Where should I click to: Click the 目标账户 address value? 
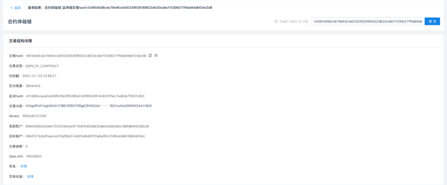pos(85,136)
